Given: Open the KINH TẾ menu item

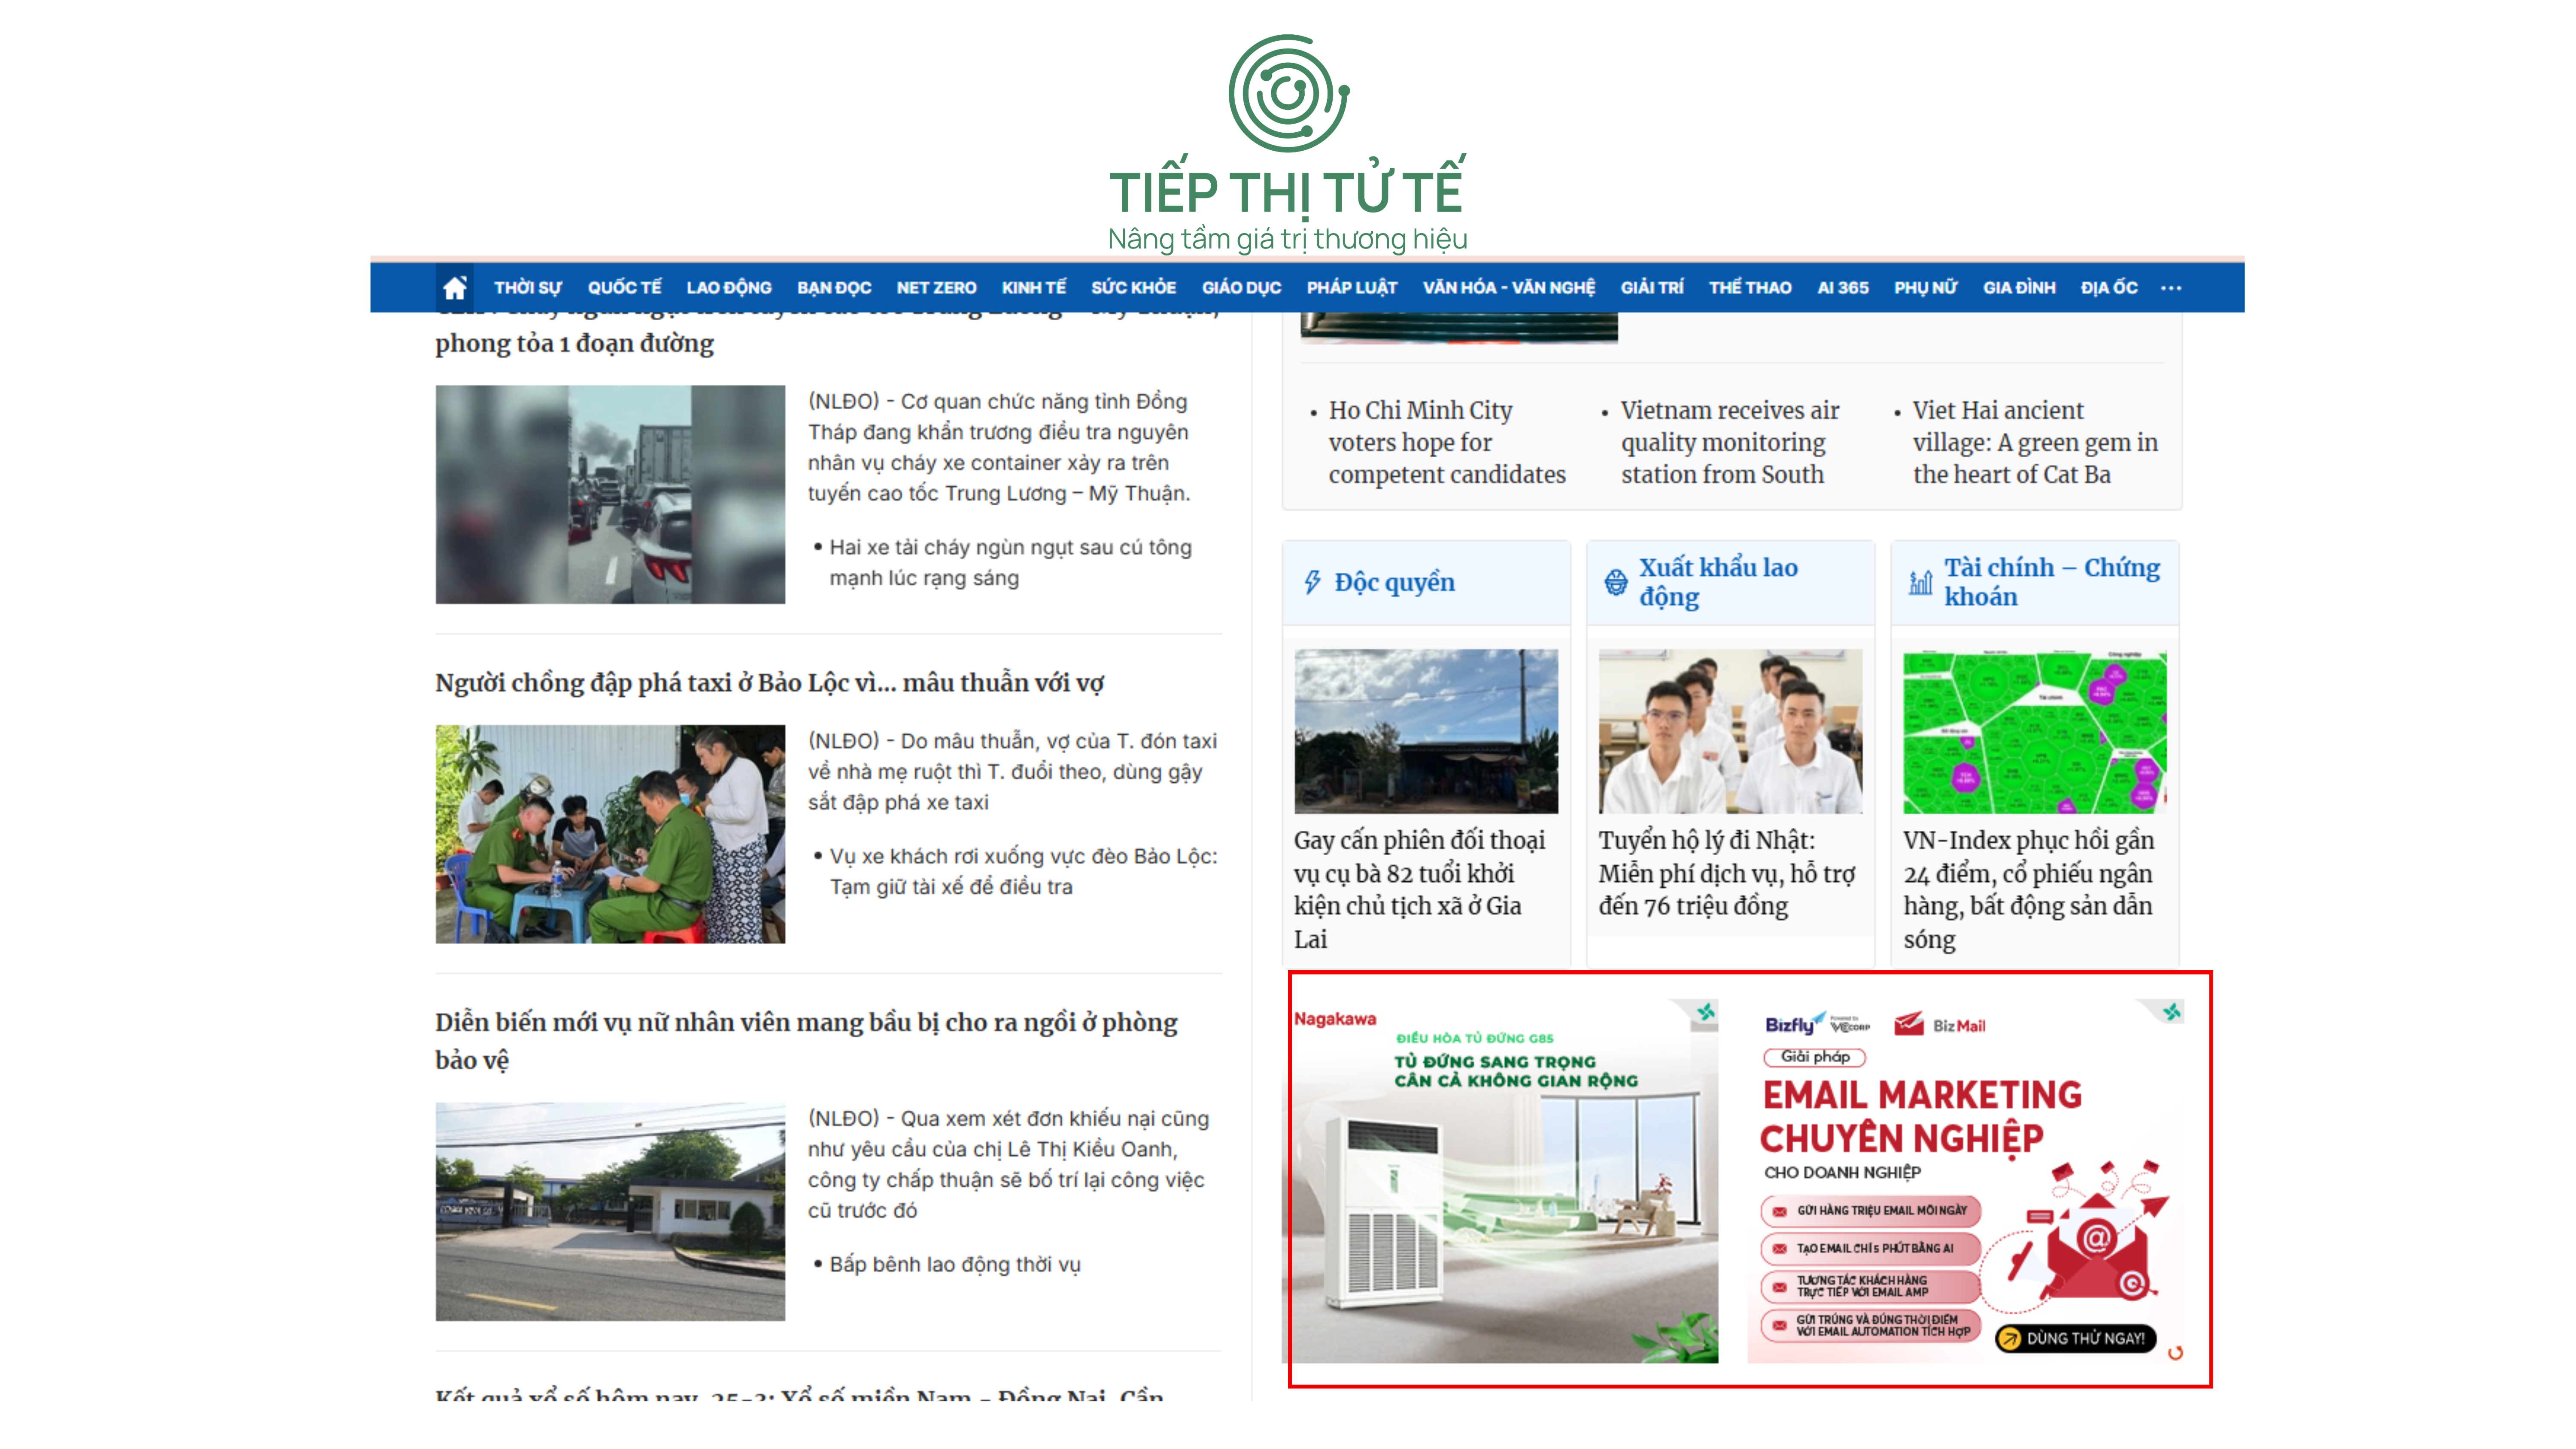Looking at the screenshot, I should pyautogui.click(x=1033, y=288).
